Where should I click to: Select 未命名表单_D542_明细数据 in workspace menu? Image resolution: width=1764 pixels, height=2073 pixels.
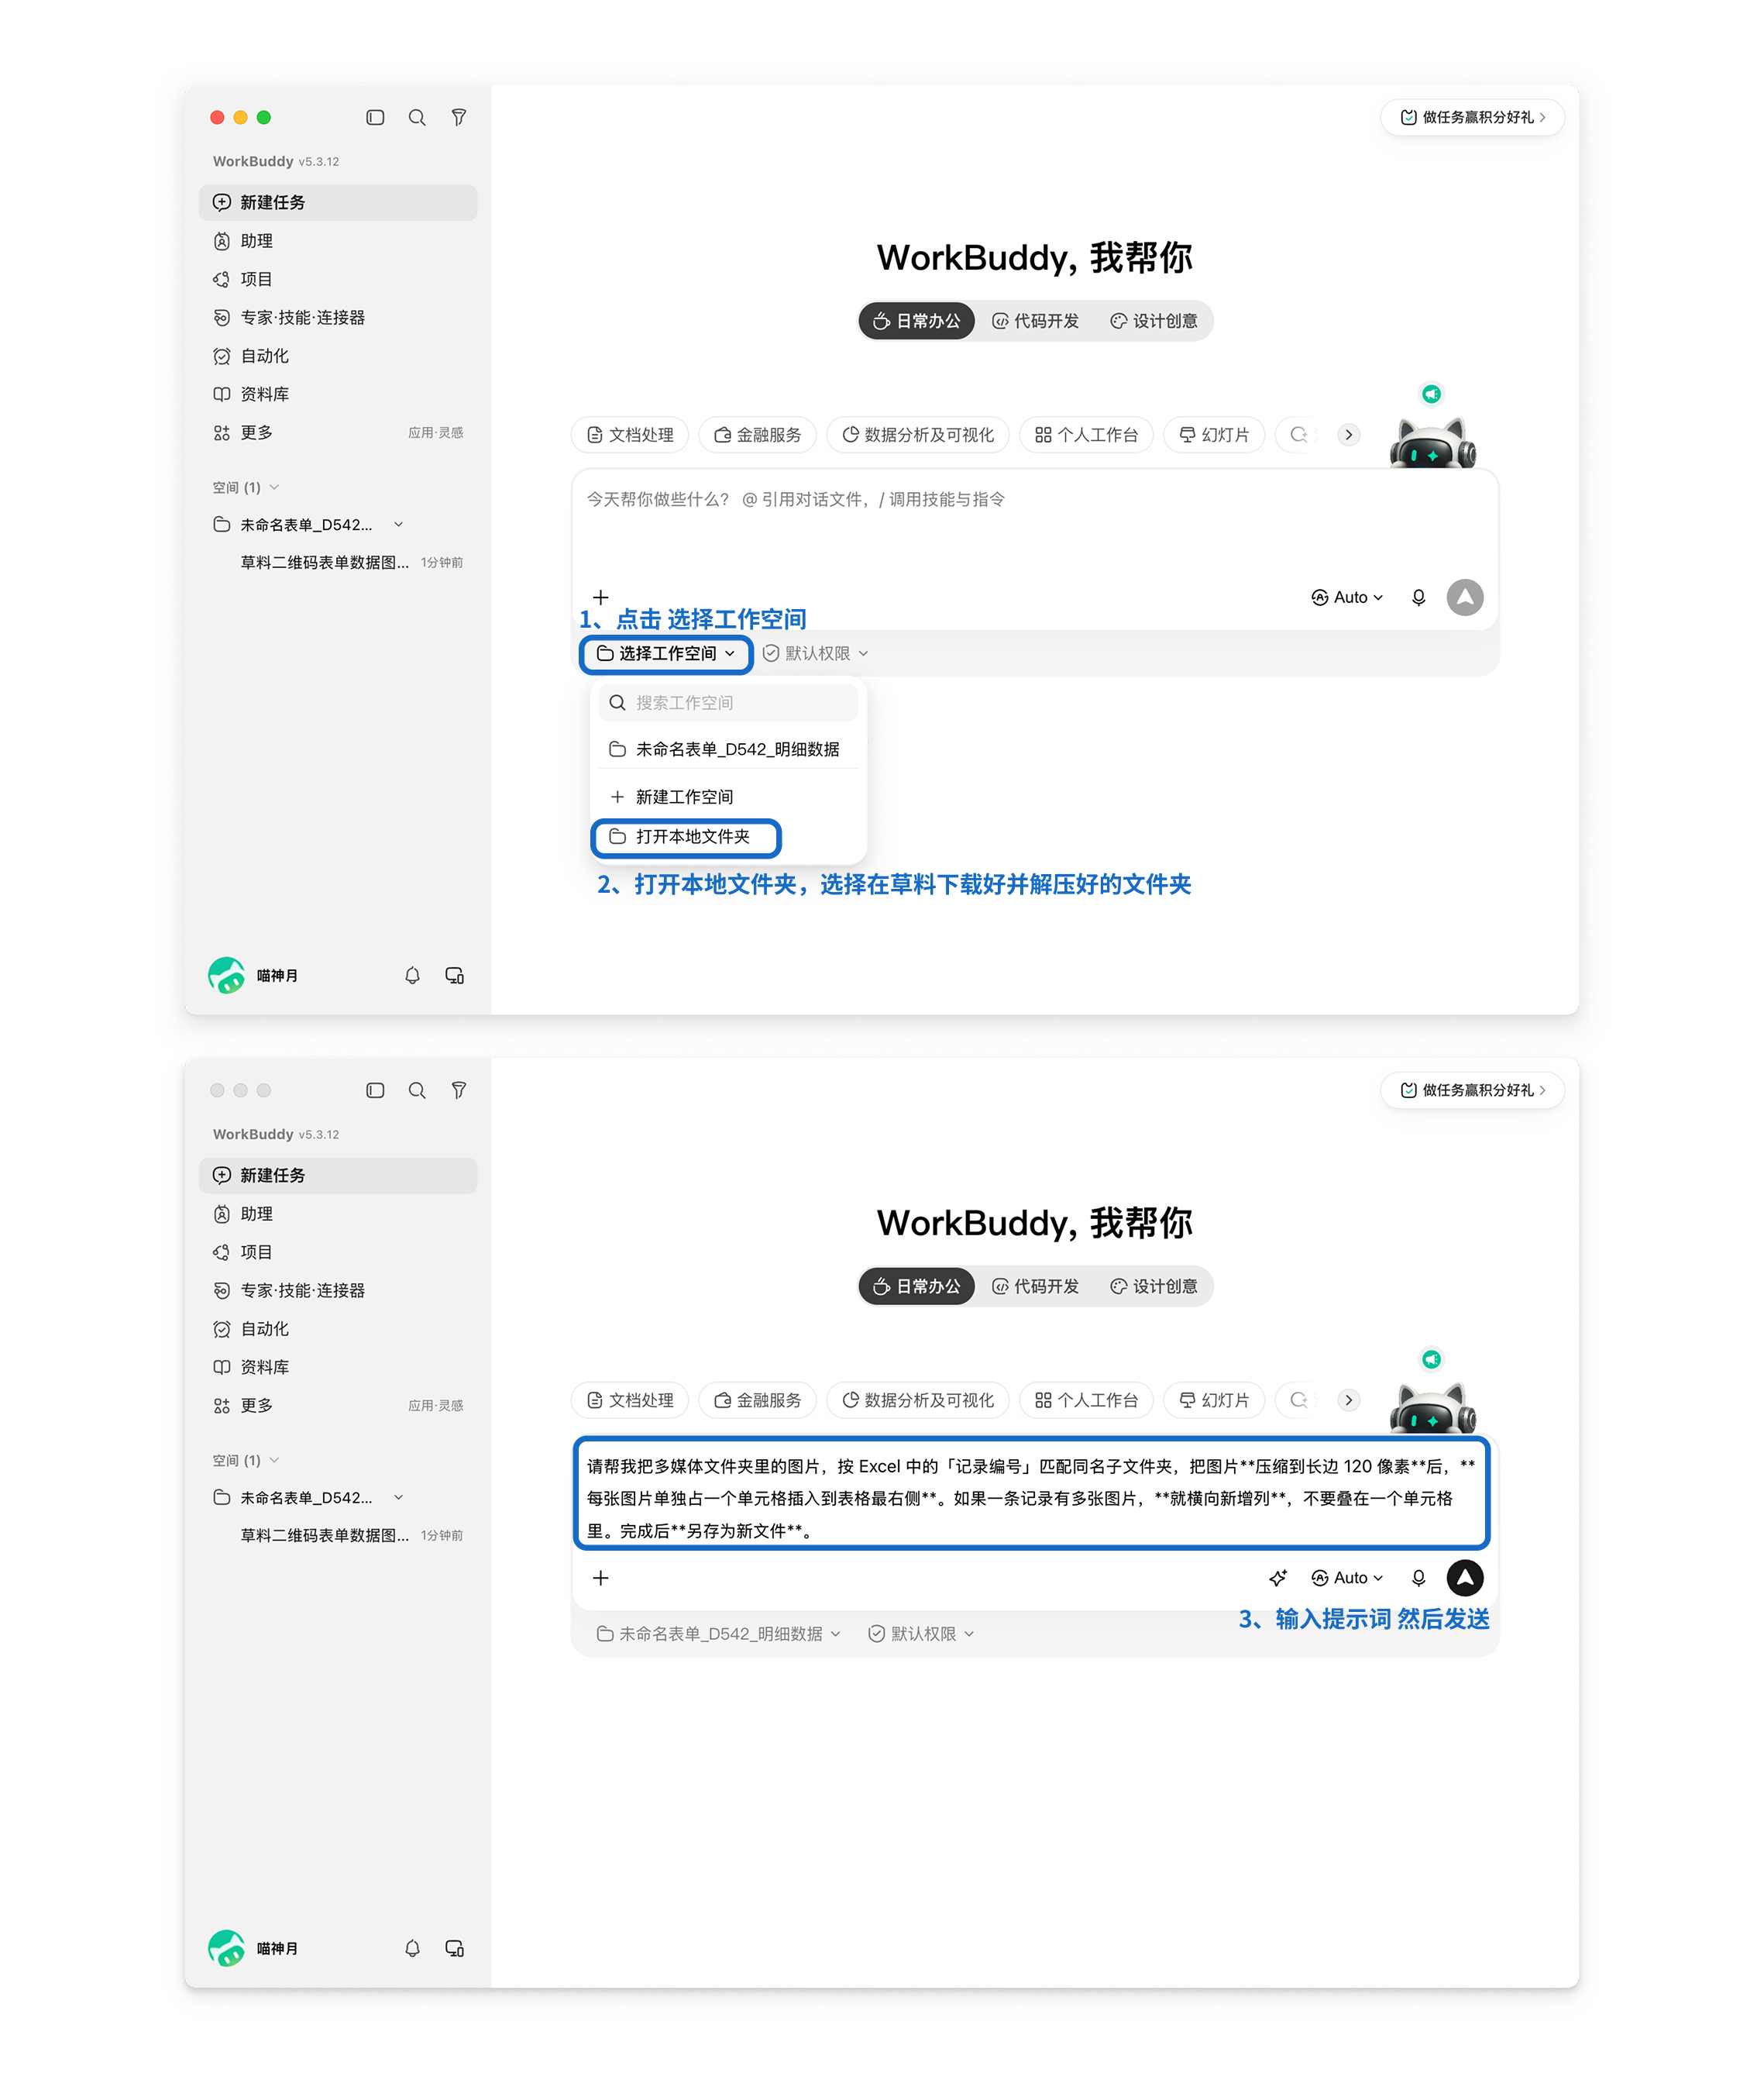click(729, 749)
